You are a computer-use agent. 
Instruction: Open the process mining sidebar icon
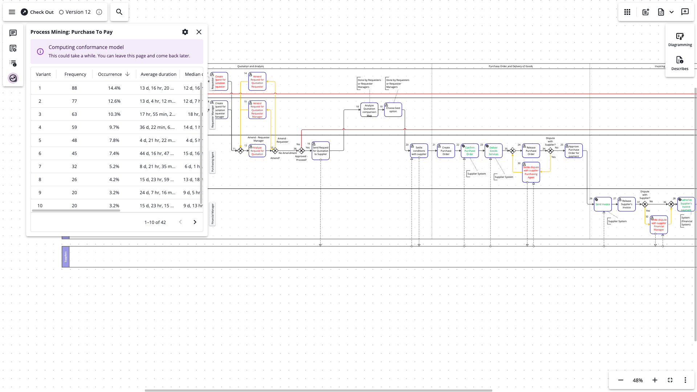[x=13, y=78]
